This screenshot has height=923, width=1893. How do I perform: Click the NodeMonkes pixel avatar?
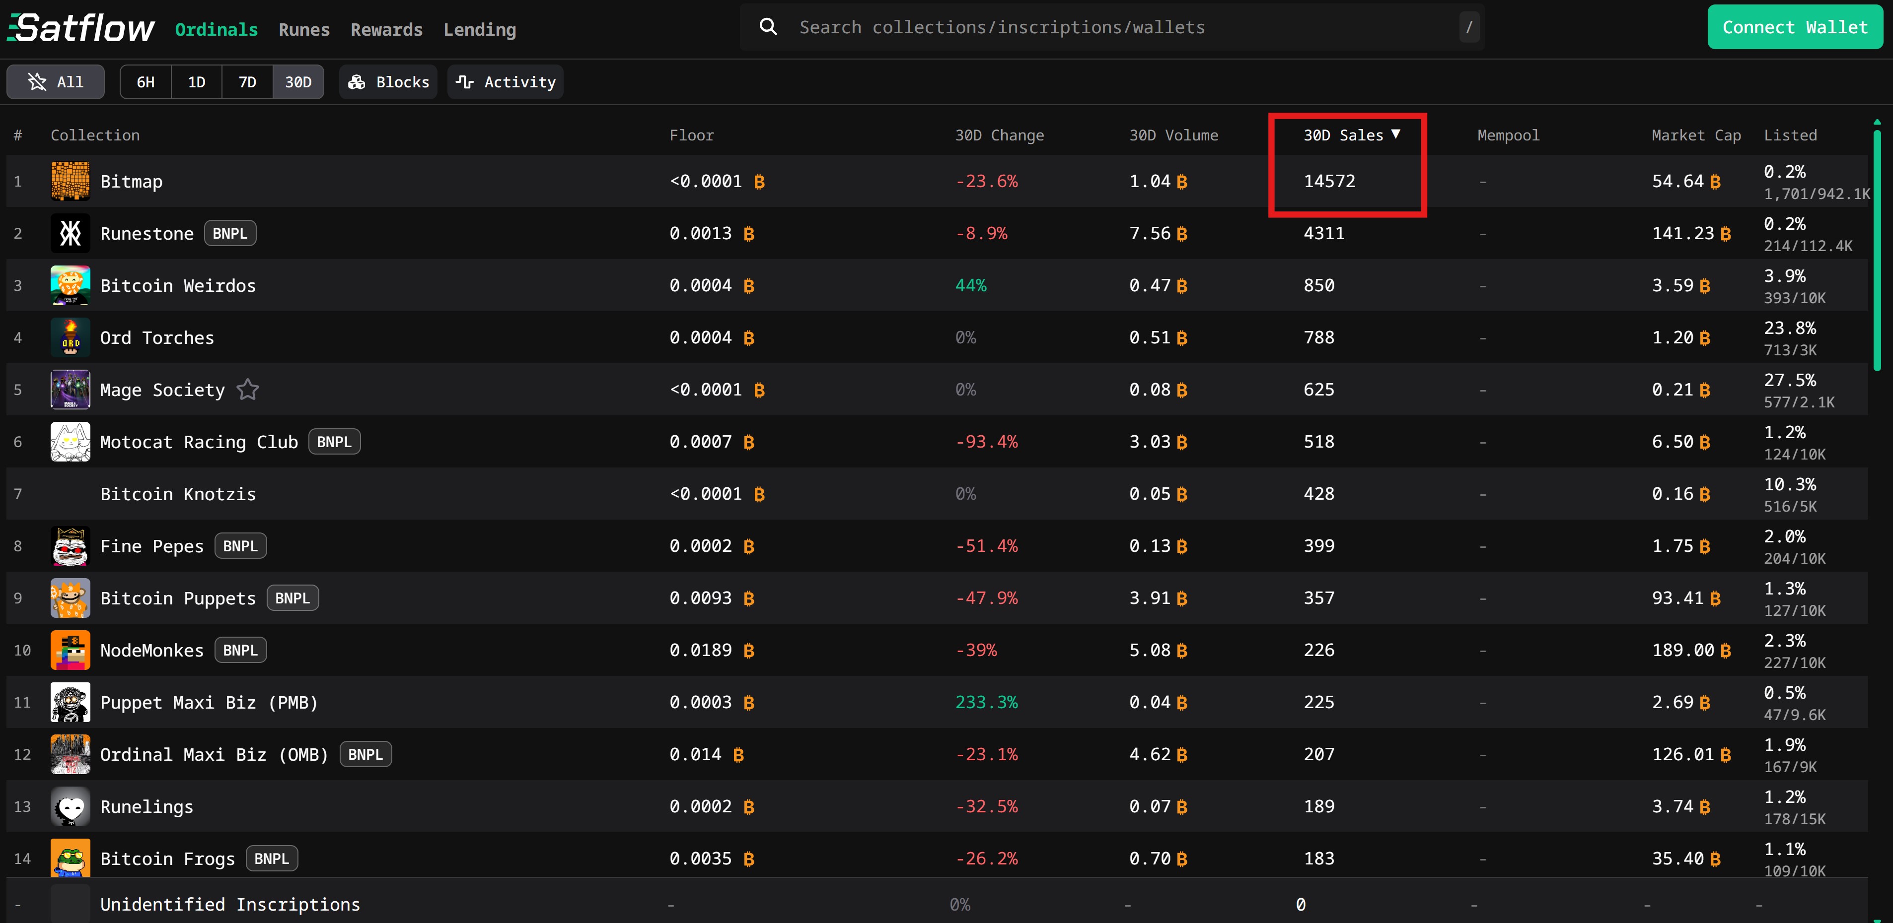70,651
